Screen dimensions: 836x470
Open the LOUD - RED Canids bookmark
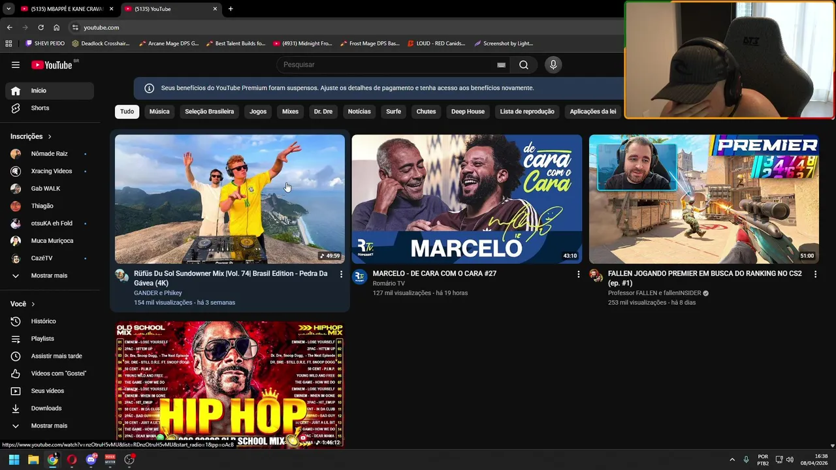(x=436, y=43)
